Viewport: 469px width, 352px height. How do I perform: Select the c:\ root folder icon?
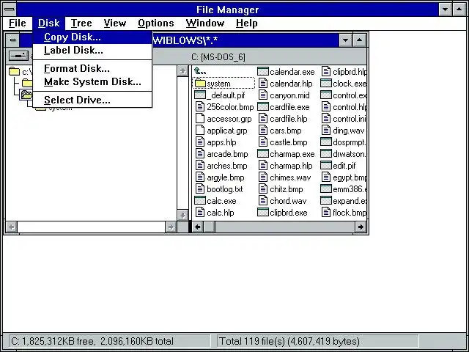[14, 72]
